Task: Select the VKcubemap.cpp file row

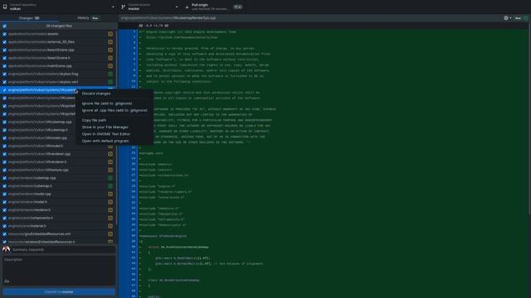Action: [x=57, y=122]
